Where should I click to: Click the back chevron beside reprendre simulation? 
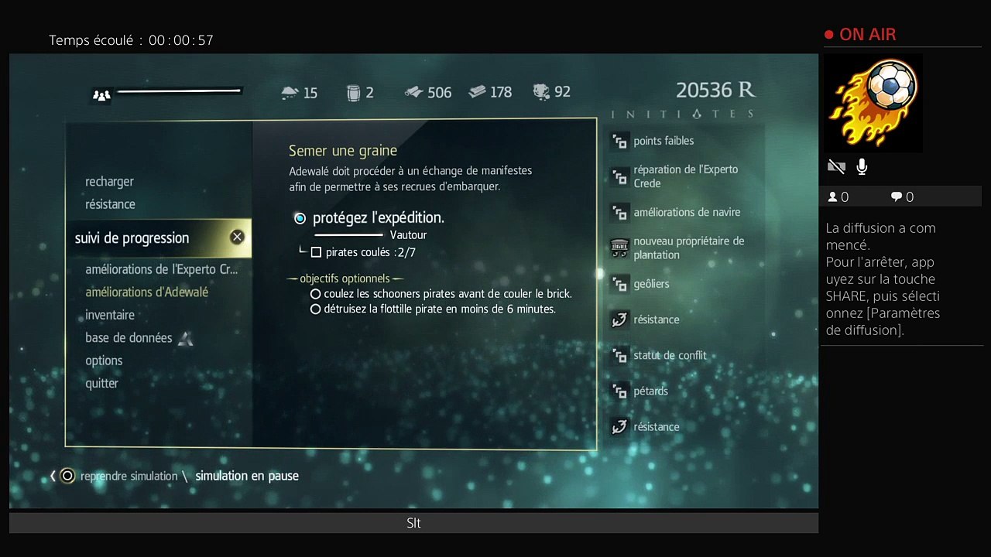[53, 476]
